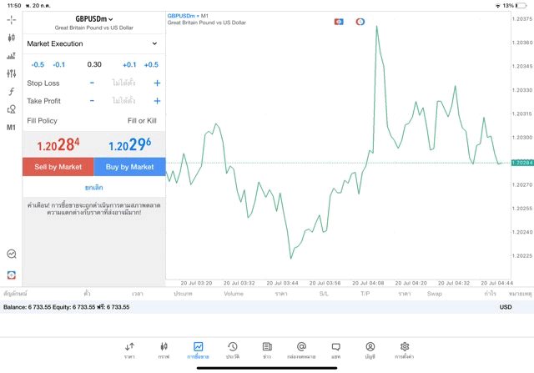
Task: Open the function indicators f icon
Action: [x=11, y=91]
